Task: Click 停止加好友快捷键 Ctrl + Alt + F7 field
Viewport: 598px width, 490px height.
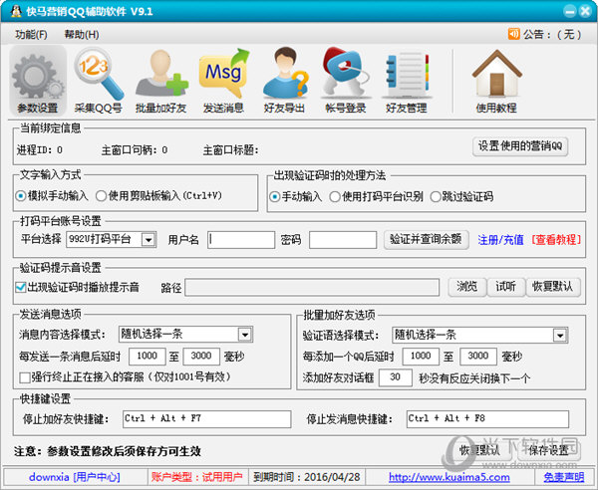Action: coord(206,419)
